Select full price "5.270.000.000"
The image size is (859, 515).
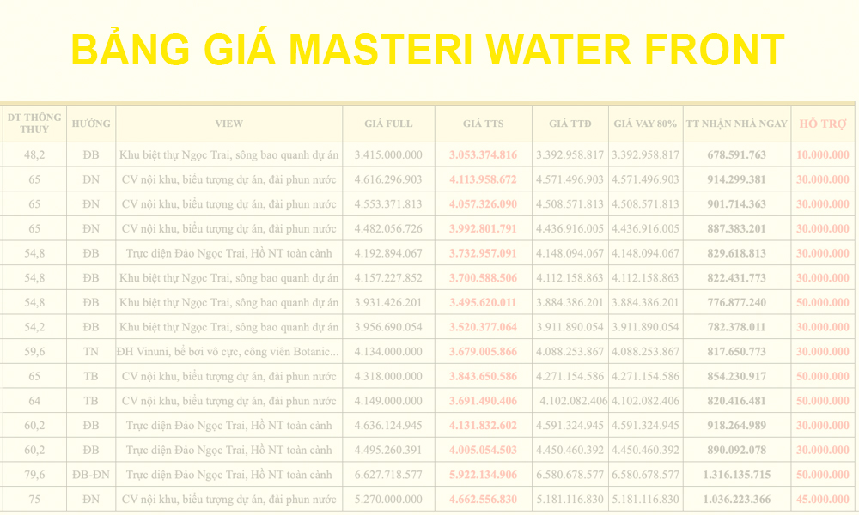tap(388, 500)
